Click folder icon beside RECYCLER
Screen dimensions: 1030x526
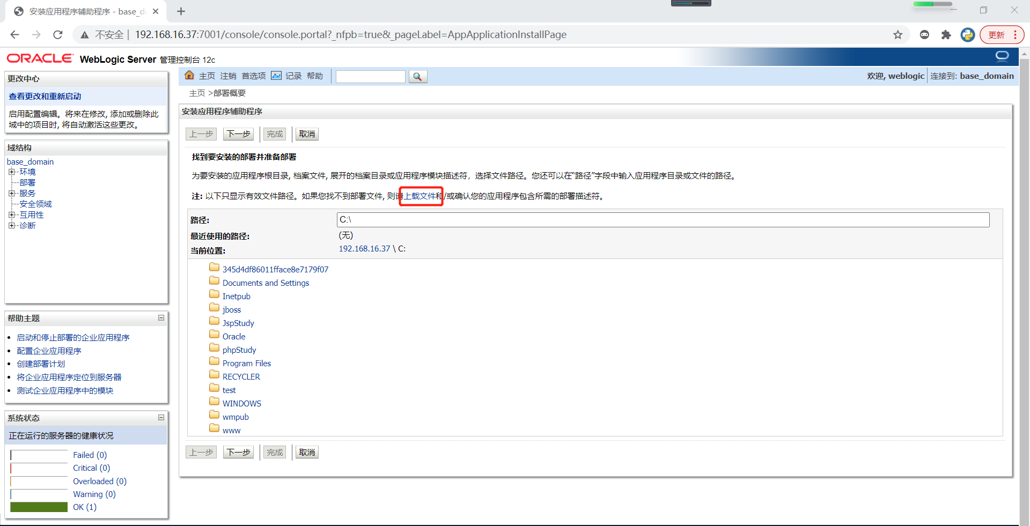click(x=215, y=374)
